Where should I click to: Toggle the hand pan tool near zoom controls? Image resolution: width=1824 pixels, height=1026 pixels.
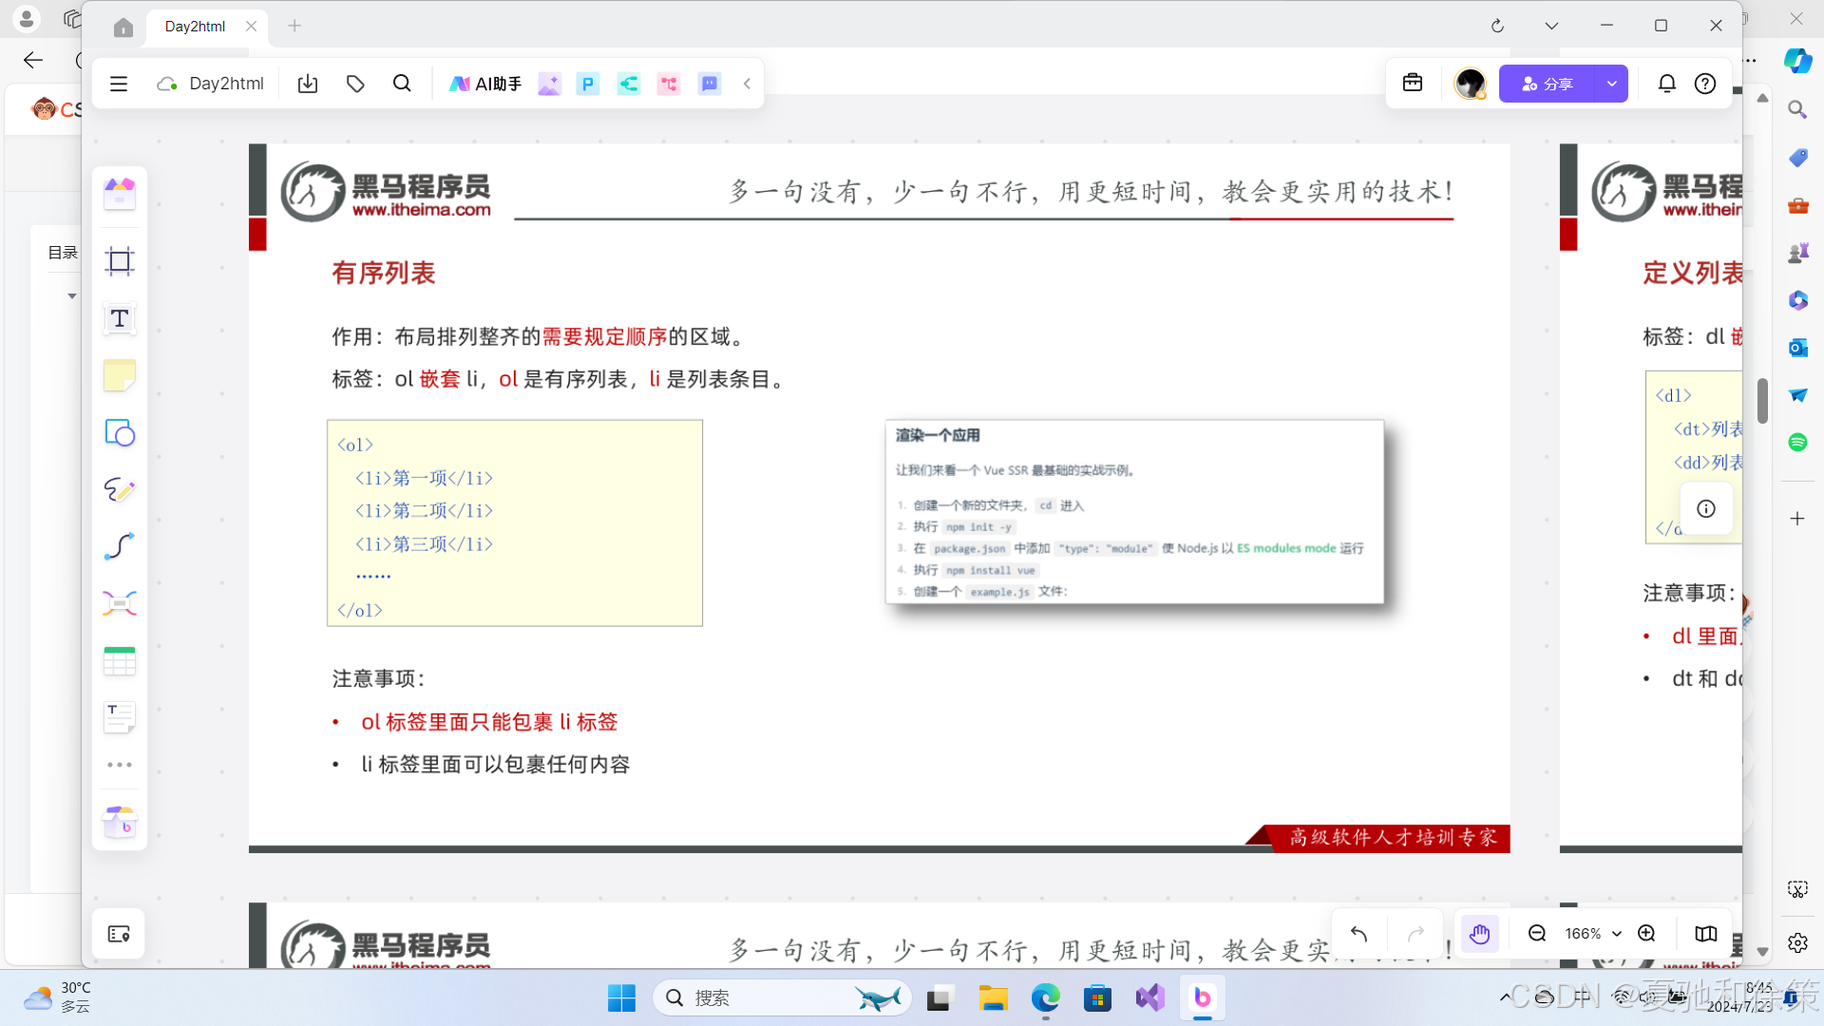[1479, 933]
